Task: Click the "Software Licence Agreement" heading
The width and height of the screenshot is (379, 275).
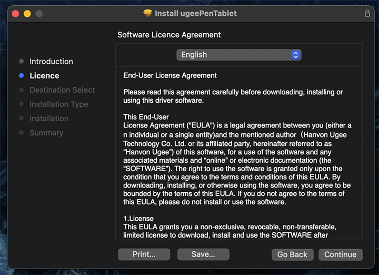Action: [x=169, y=35]
